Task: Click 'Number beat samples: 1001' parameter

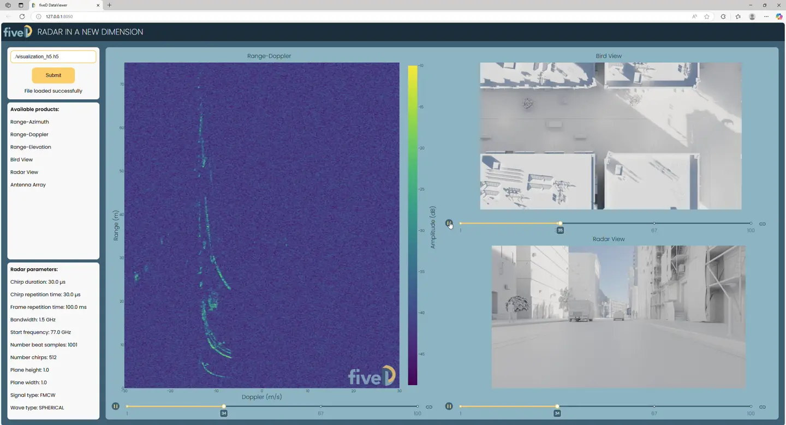Action: pyautogui.click(x=44, y=345)
